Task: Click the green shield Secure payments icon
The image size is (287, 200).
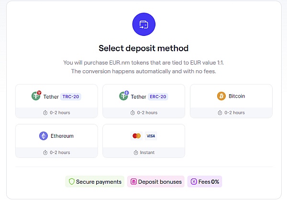Action: click(72, 181)
